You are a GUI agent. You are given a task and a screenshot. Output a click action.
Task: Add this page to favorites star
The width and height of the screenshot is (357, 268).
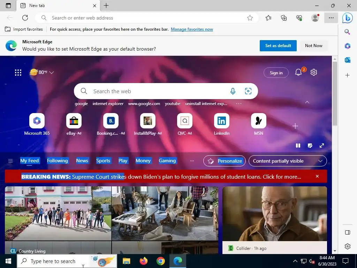pyautogui.click(x=250, y=18)
